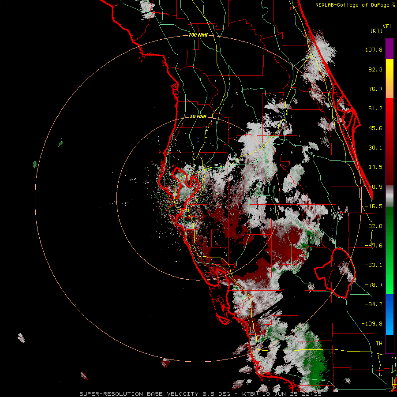Click the yellow segment of color bar

tap(390, 70)
